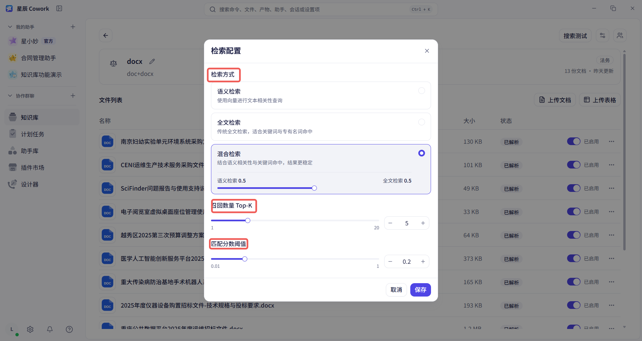Screen dimensions: 642x341
Task: Open the 星小妙 assistant
Action: (x=42, y=41)
